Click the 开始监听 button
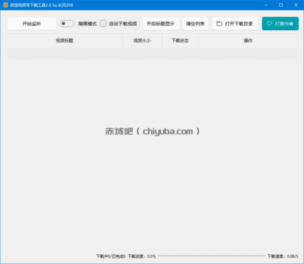Viewport: 304px width, 264px height. click(31, 24)
